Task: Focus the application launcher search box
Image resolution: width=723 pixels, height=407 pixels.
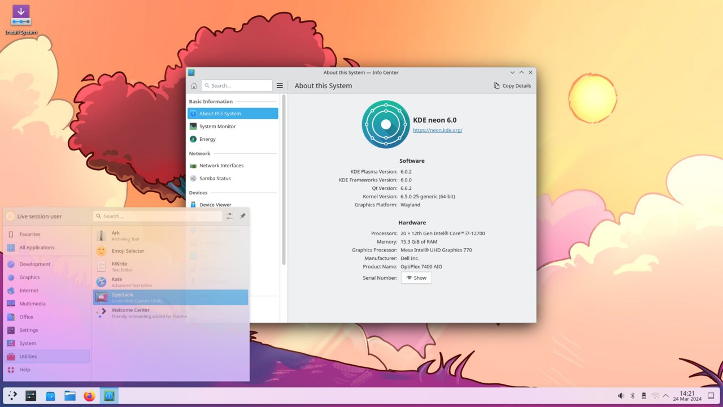Action: pos(158,216)
